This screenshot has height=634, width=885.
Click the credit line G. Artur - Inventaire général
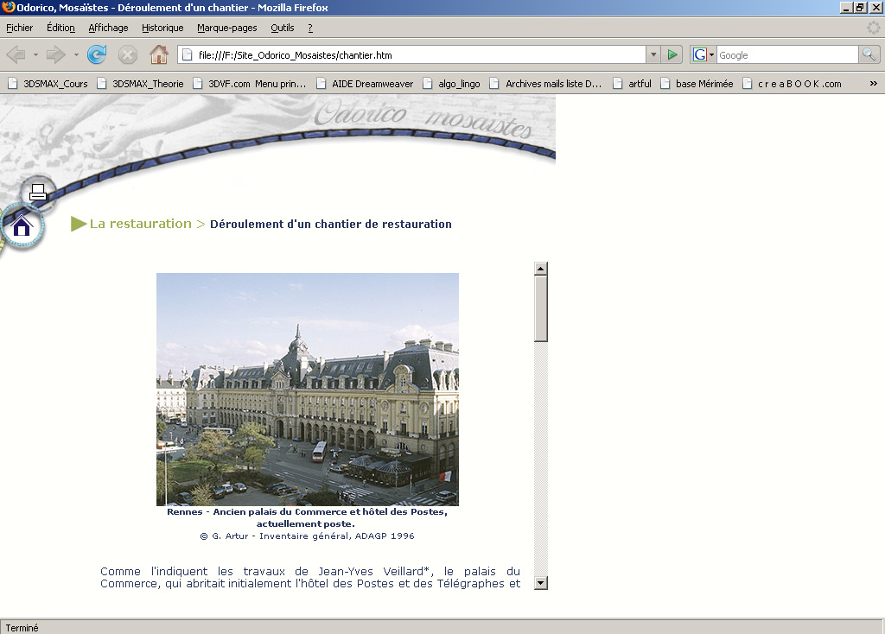pos(307,536)
